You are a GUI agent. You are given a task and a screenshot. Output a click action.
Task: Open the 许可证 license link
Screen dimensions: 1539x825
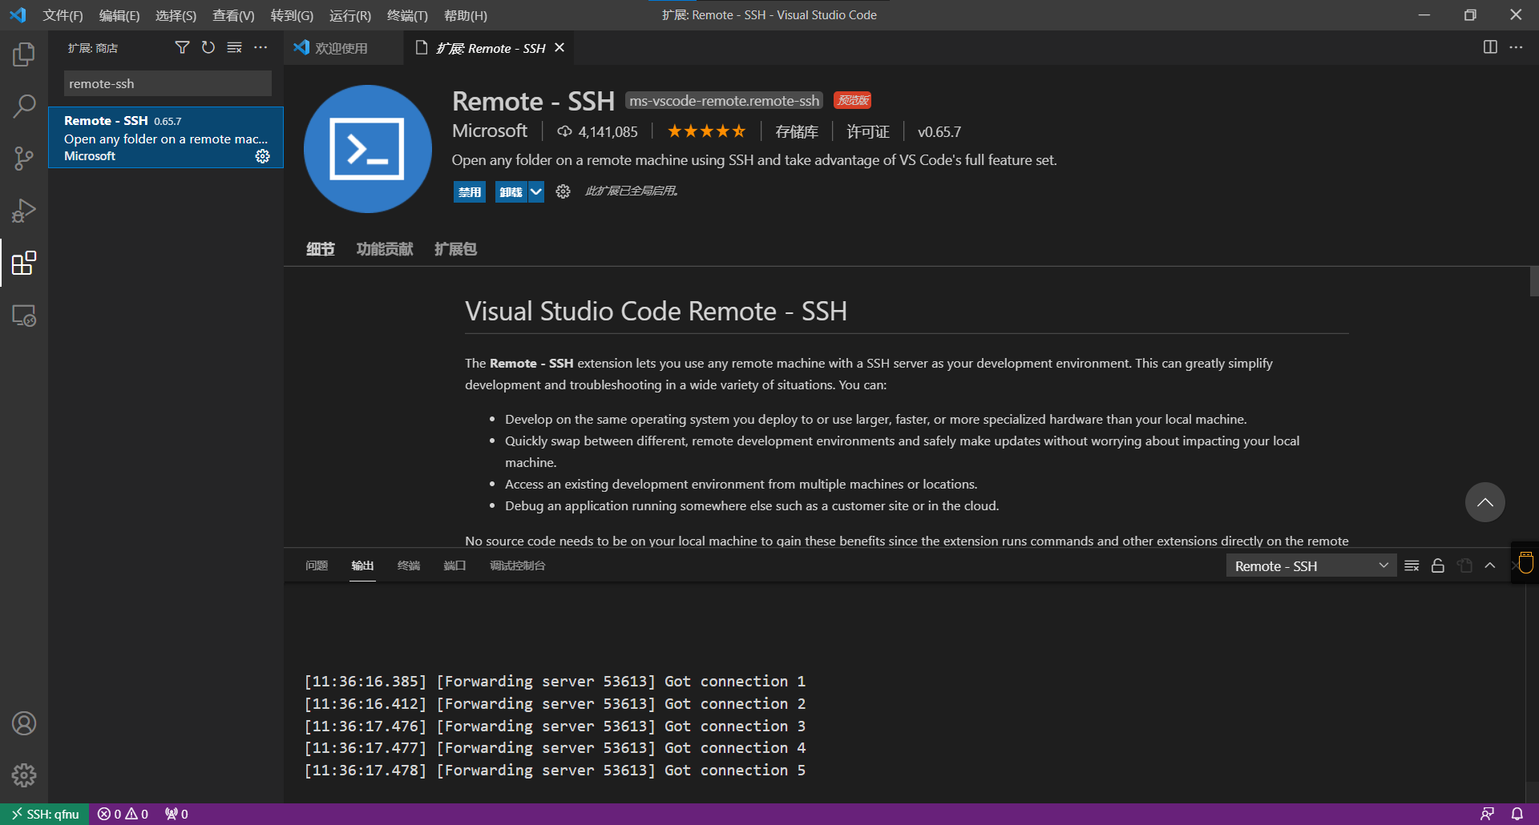click(868, 131)
